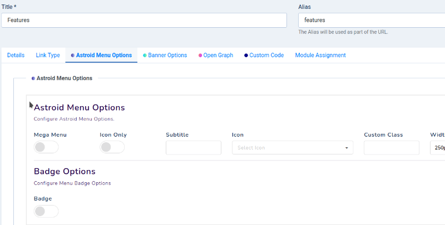The width and height of the screenshot is (445, 225).
Task: Click the large Astroid Menu Options heading
Action: 80,108
